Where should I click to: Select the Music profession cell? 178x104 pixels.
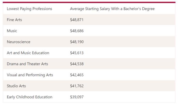click(12, 31)
